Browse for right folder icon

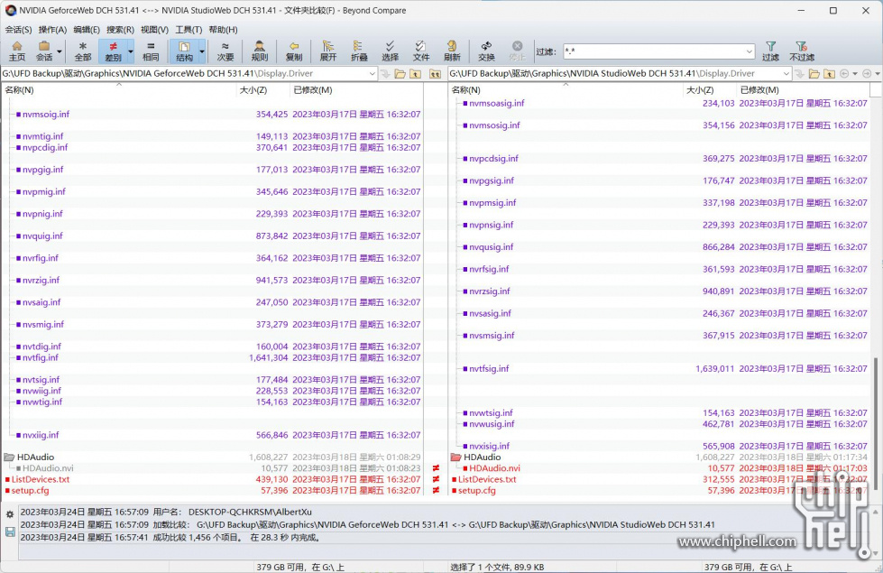click(x=814, y=74)
